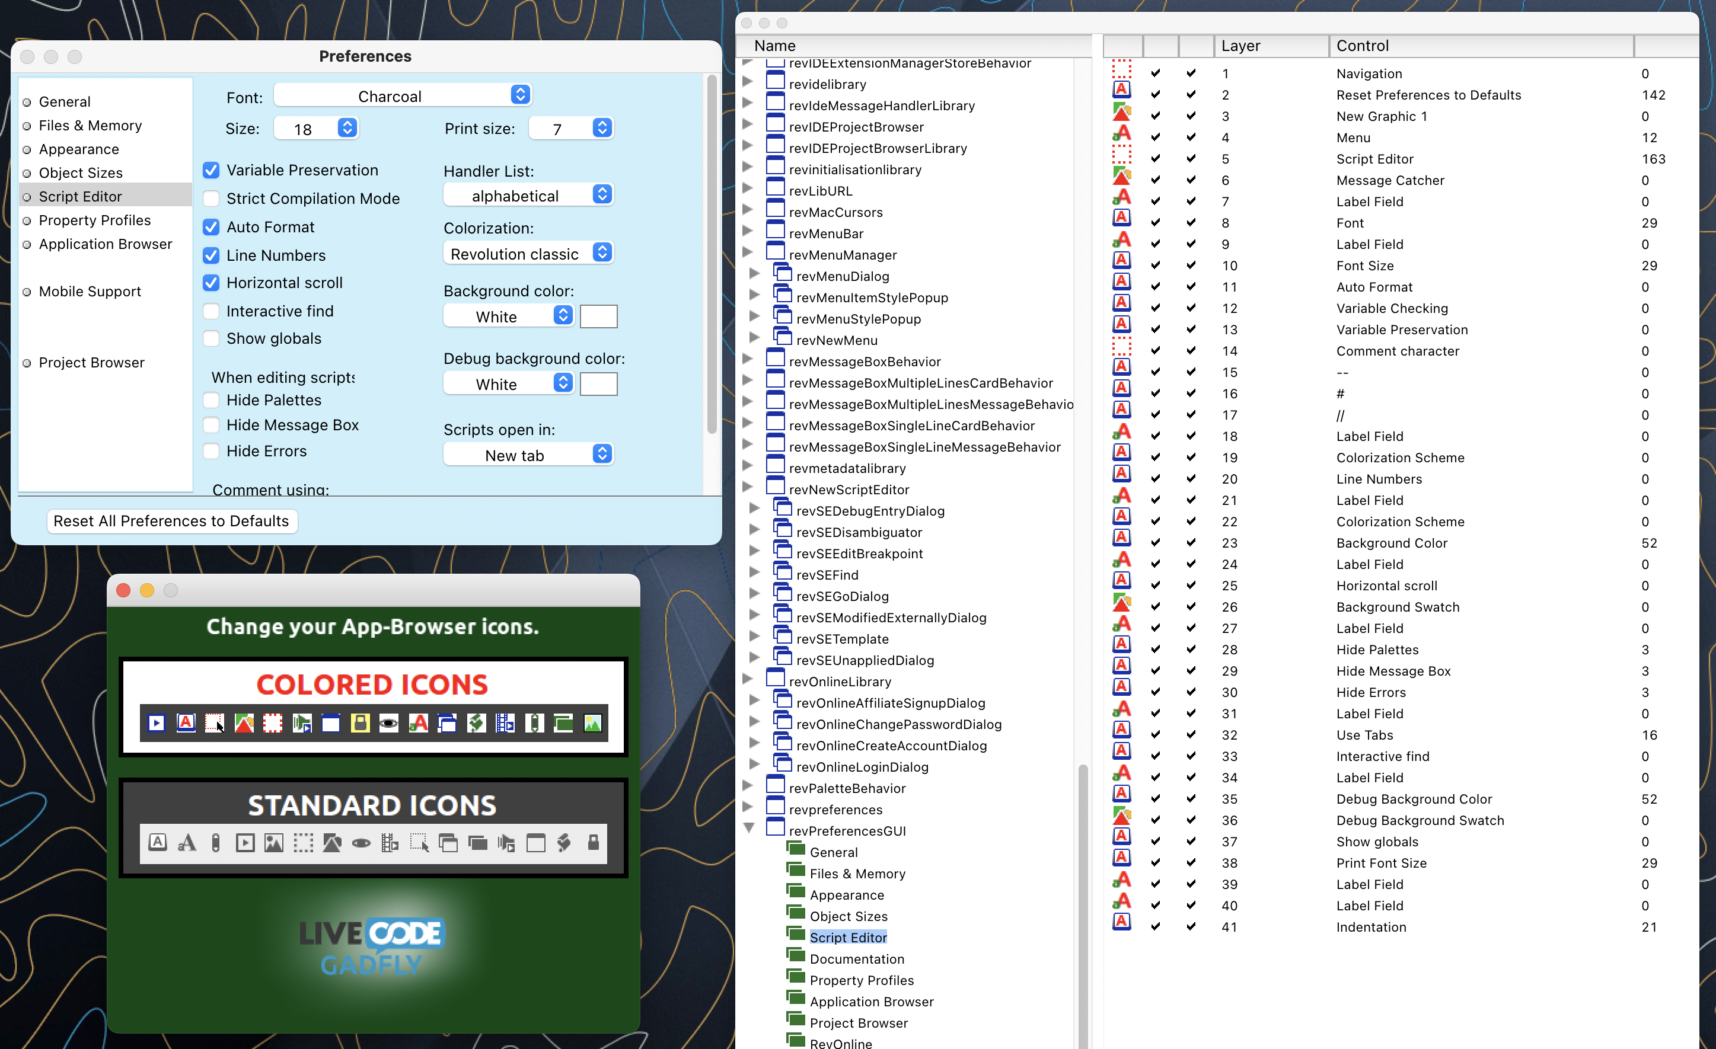Open the Appearance preferences pane
This screenshot has width=1716, height=1049.
pyautogui.click(x=79, y=149)
